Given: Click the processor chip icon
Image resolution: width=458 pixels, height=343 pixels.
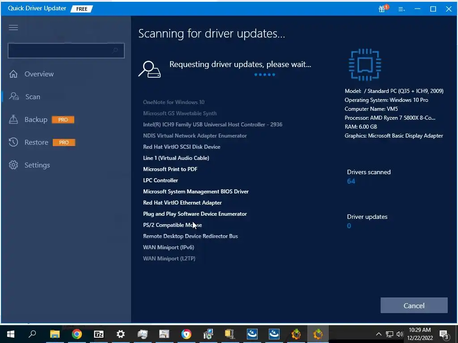Looking at the screenshot, I should coord(365,64).
